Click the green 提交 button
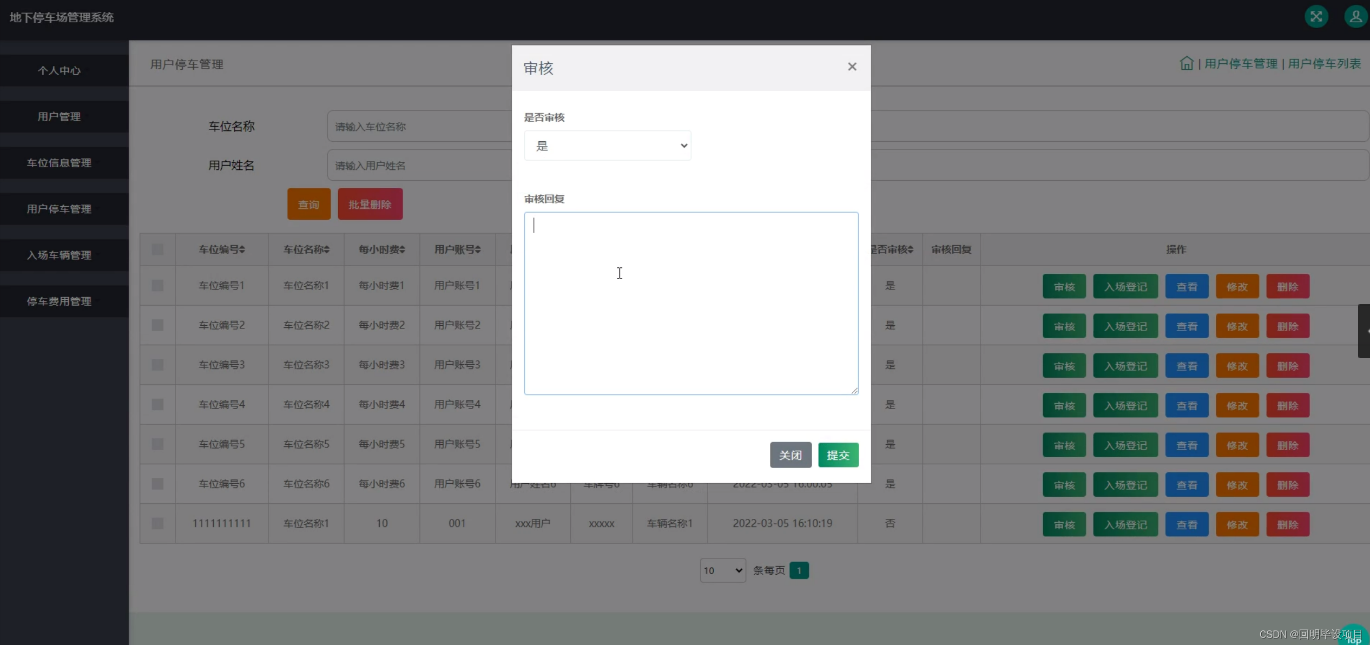 pos(838,455)
